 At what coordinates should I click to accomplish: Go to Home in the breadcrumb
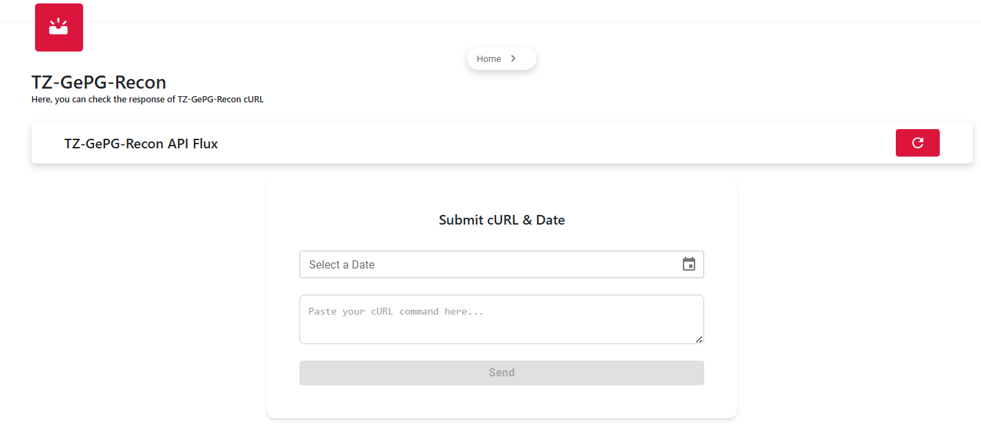tap(488, 58)
